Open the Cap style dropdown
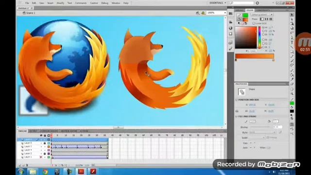This screenshot has height=175, width=311. [x=252, y=143]
